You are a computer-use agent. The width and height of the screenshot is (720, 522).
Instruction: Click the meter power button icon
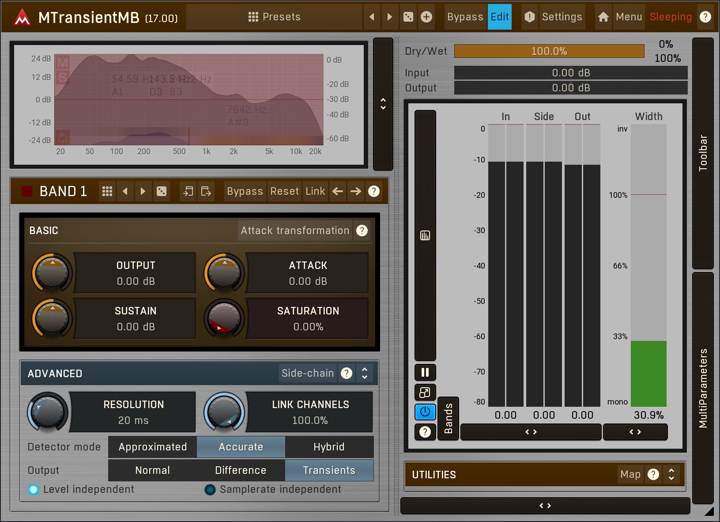(x=425, y=412)
